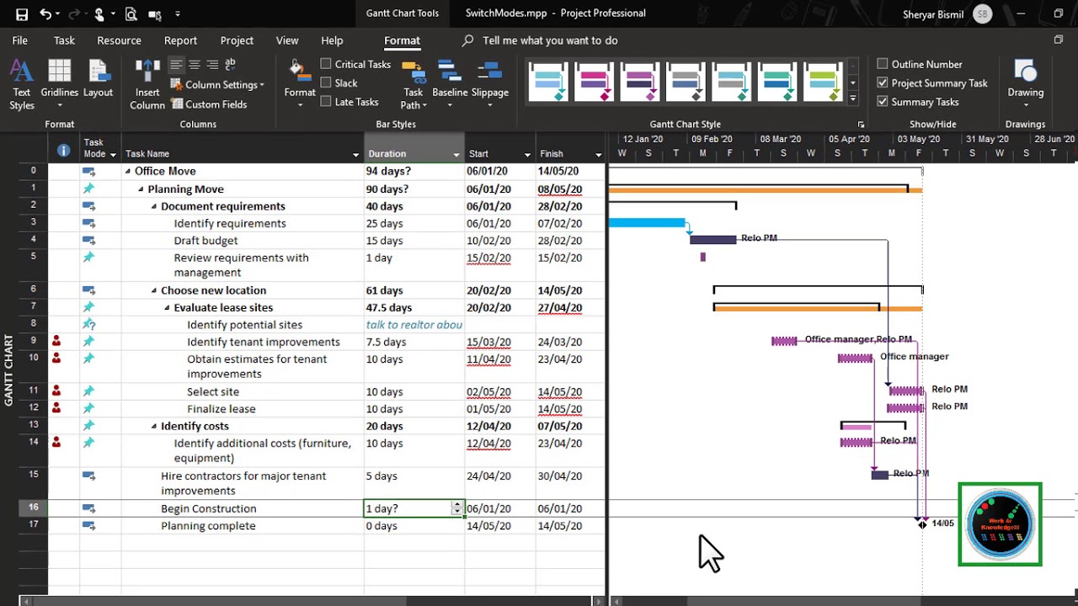
Task: Enable Critical Tasks checkbox
Action: point(326,64)
